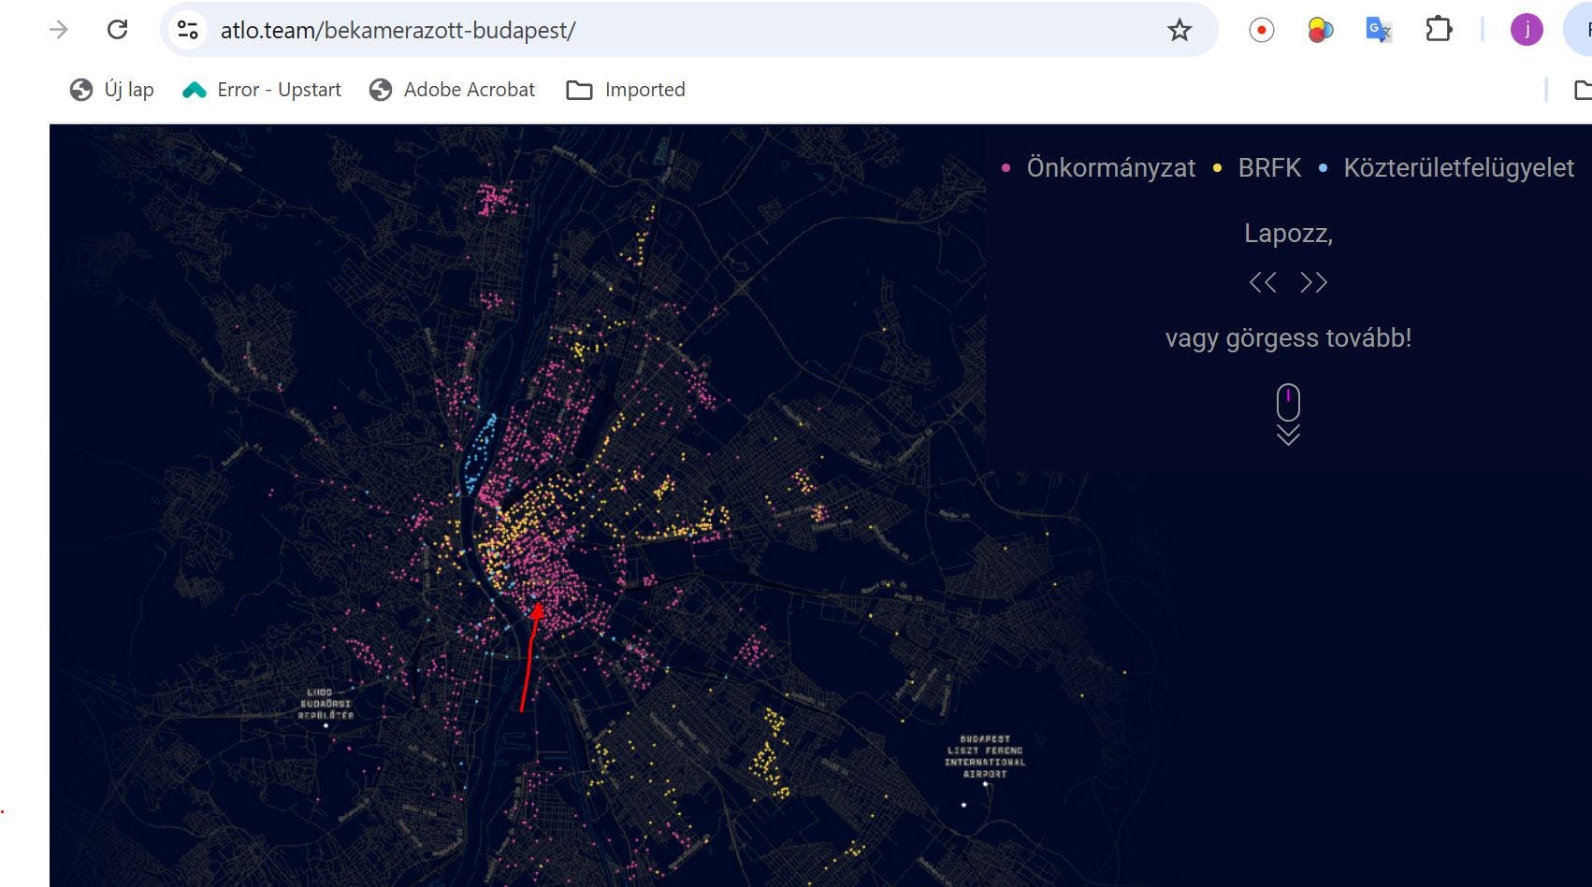This screenshot has height=887, width=1592.
Task: Toggle the Önkormányzat legend item
Action: coord(1109,168)
